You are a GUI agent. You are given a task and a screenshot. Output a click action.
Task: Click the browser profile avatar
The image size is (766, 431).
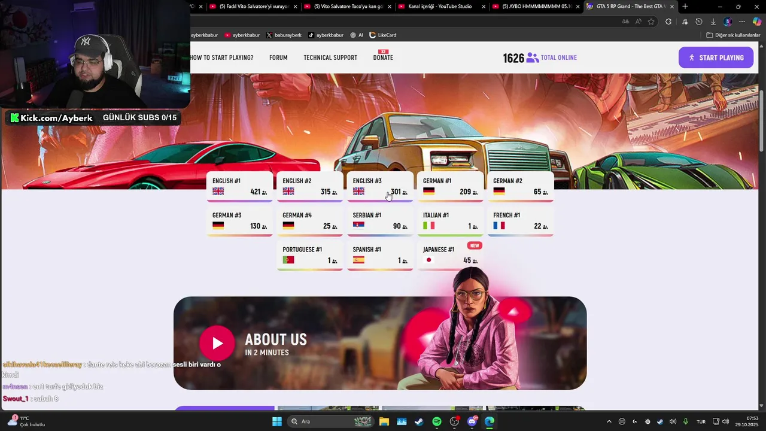tap(728, 22)
